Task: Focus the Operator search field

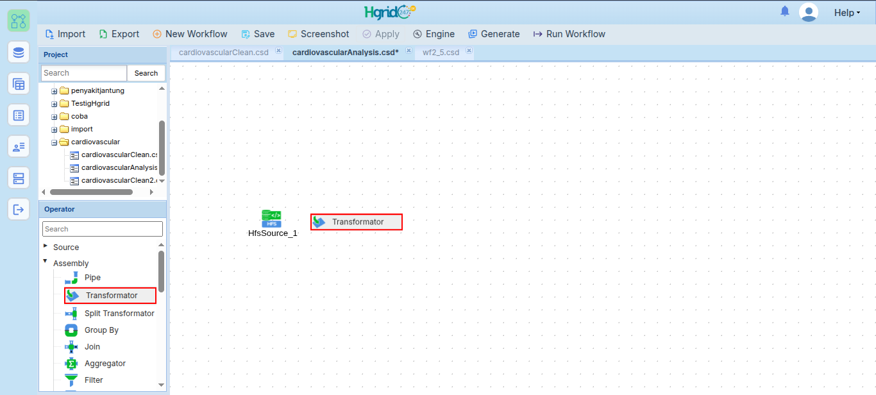Action: pos(103,229)
